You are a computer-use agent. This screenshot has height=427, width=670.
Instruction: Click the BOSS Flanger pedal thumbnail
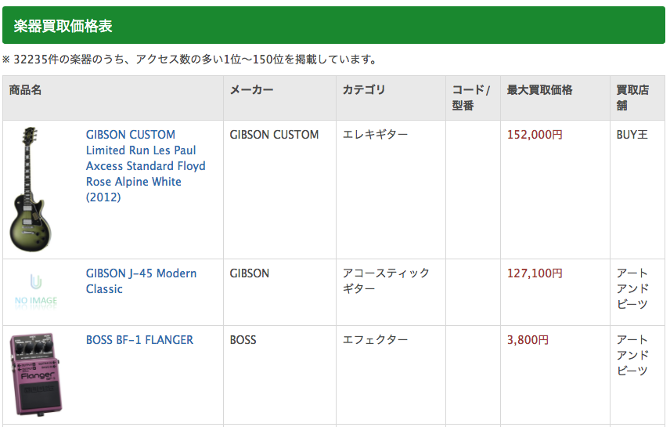[x=36, y=373]
